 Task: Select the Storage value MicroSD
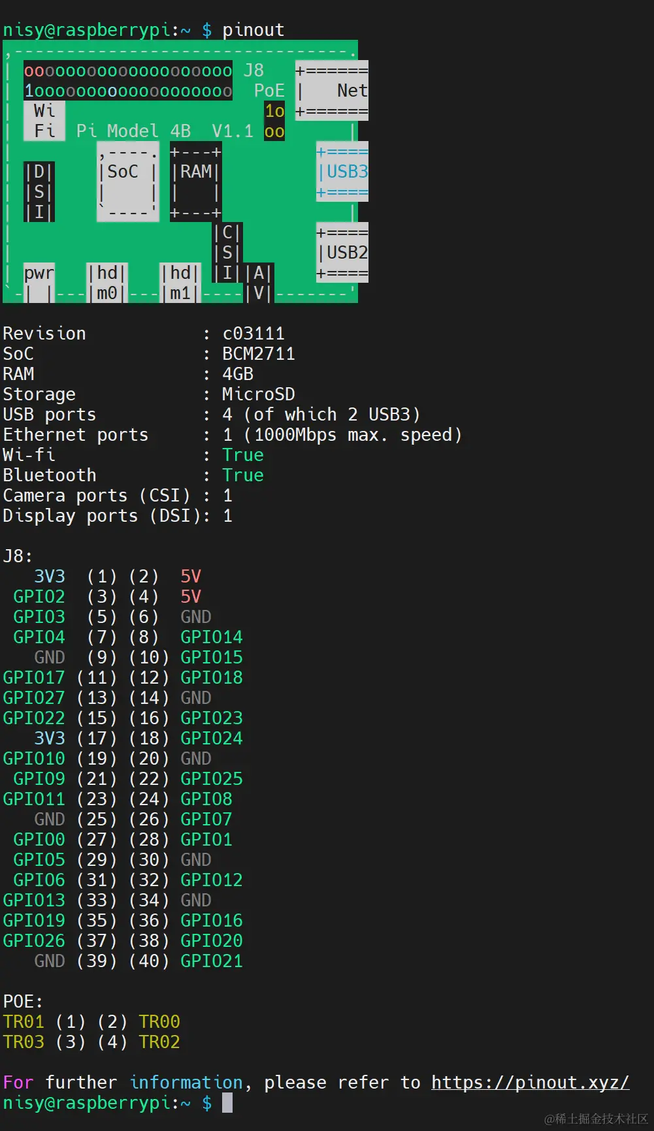coord(259,394)
